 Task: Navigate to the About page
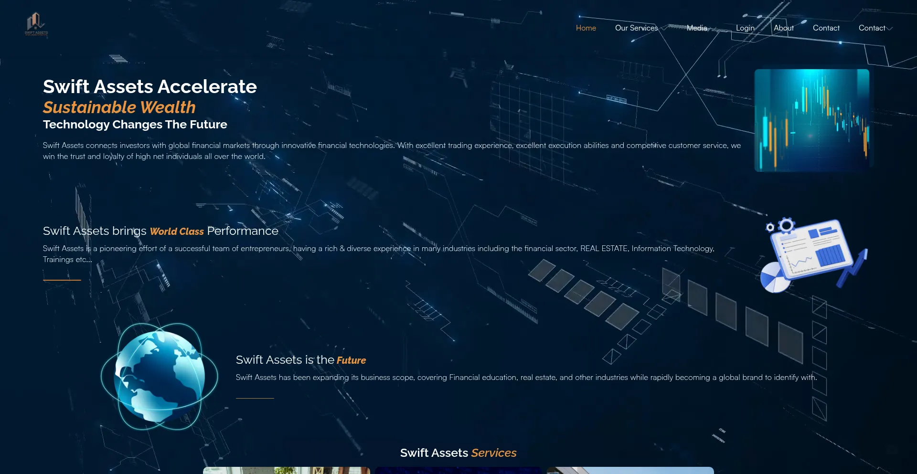pyautogui.click(x=784, y=28)
